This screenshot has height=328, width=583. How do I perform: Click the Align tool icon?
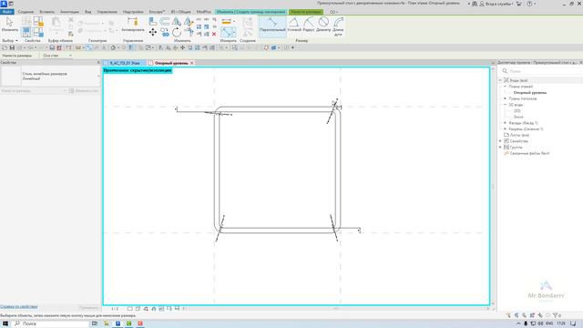[x=153, y=22]
